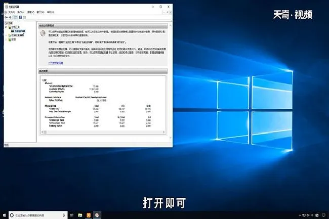
Task: Select the 监视工具 folder in tree
Action: pyautogui.click(x=15, y=27)
